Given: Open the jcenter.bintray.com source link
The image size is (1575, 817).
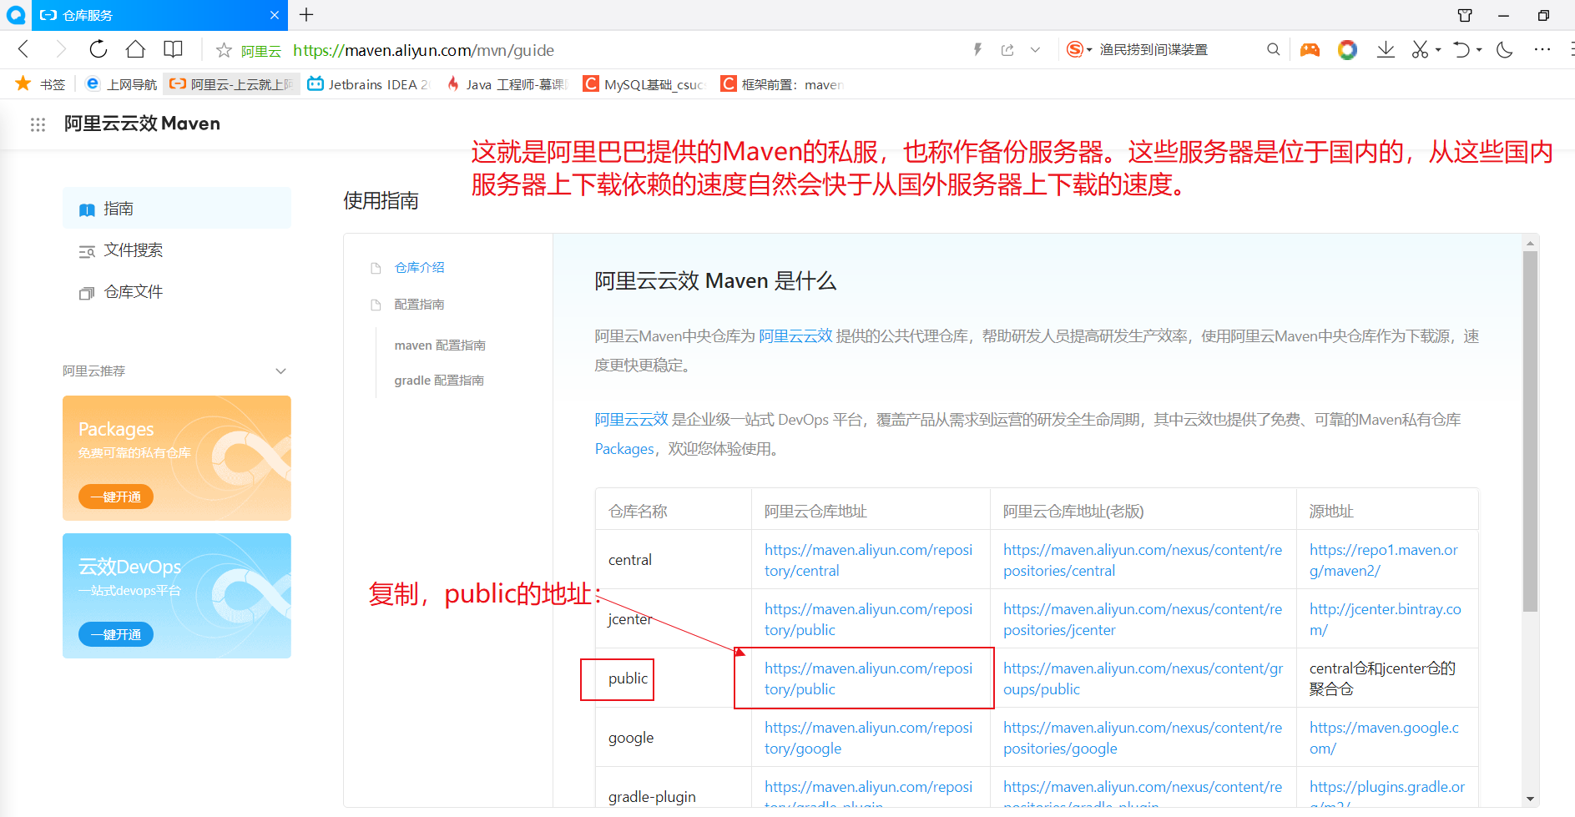Looking at the screenshot, I should click(1386, 619).
